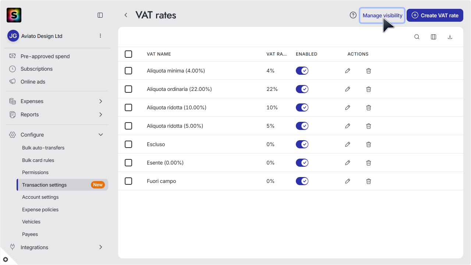The height and width of the screenshot is (265, 471).
Task: Go to Online ads
Action: pyautogui.click(x=33, y=82)
